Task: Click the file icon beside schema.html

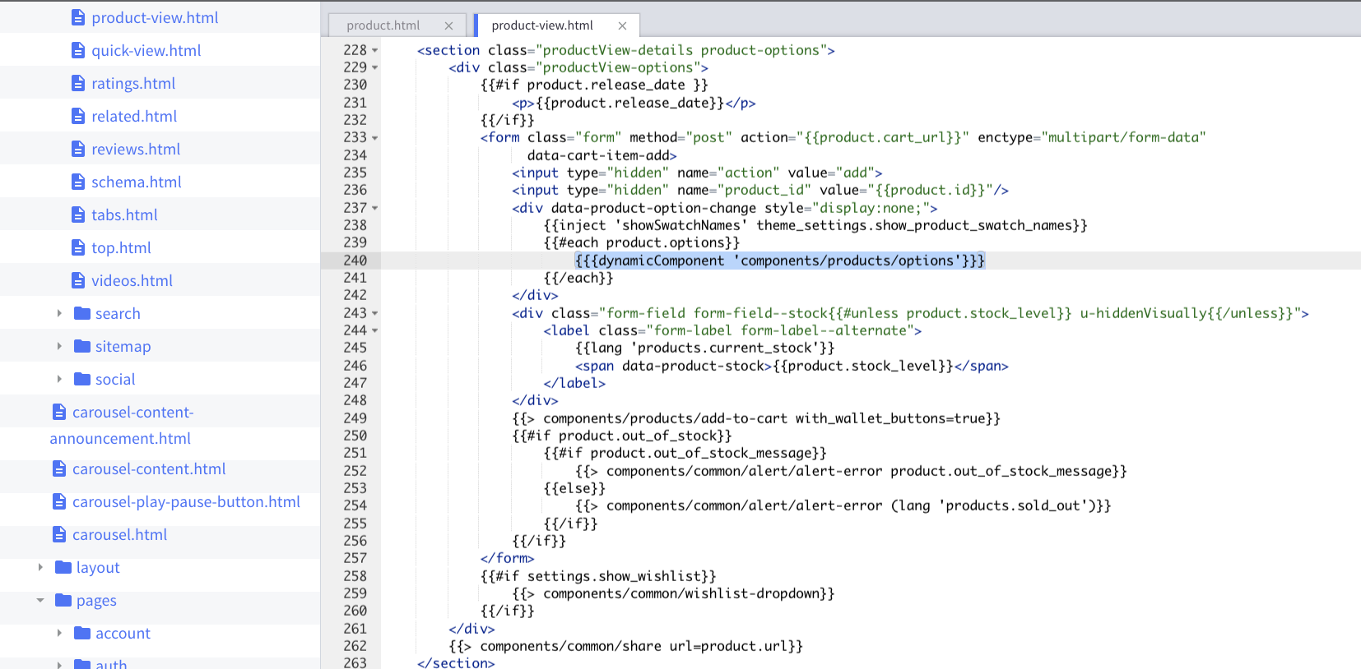Action: pos(78,182)
